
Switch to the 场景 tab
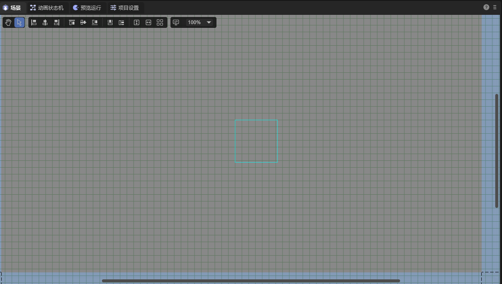(12, 8)
